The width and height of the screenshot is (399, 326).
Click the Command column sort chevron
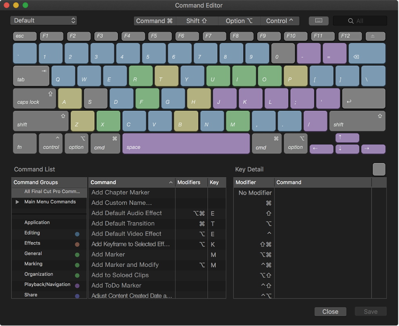coord(170,182)
